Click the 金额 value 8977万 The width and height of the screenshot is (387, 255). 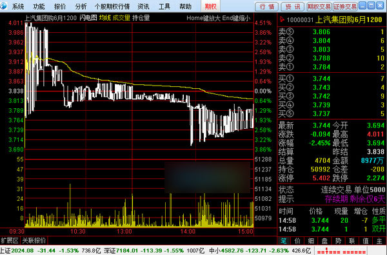point(372,160)
